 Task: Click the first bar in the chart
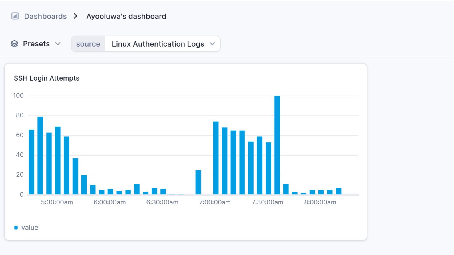(31, 162)
